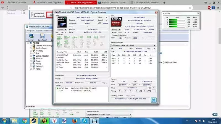Switch to the YouTube subscriptions tab
This screenshot has height=124, width=221.
(16, 2)
